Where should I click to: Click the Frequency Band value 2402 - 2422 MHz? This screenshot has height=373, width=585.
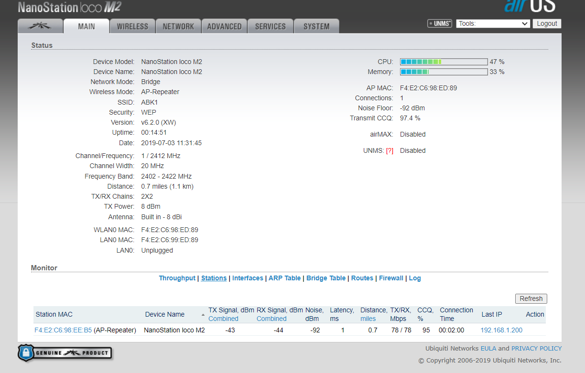coord(166,176)
